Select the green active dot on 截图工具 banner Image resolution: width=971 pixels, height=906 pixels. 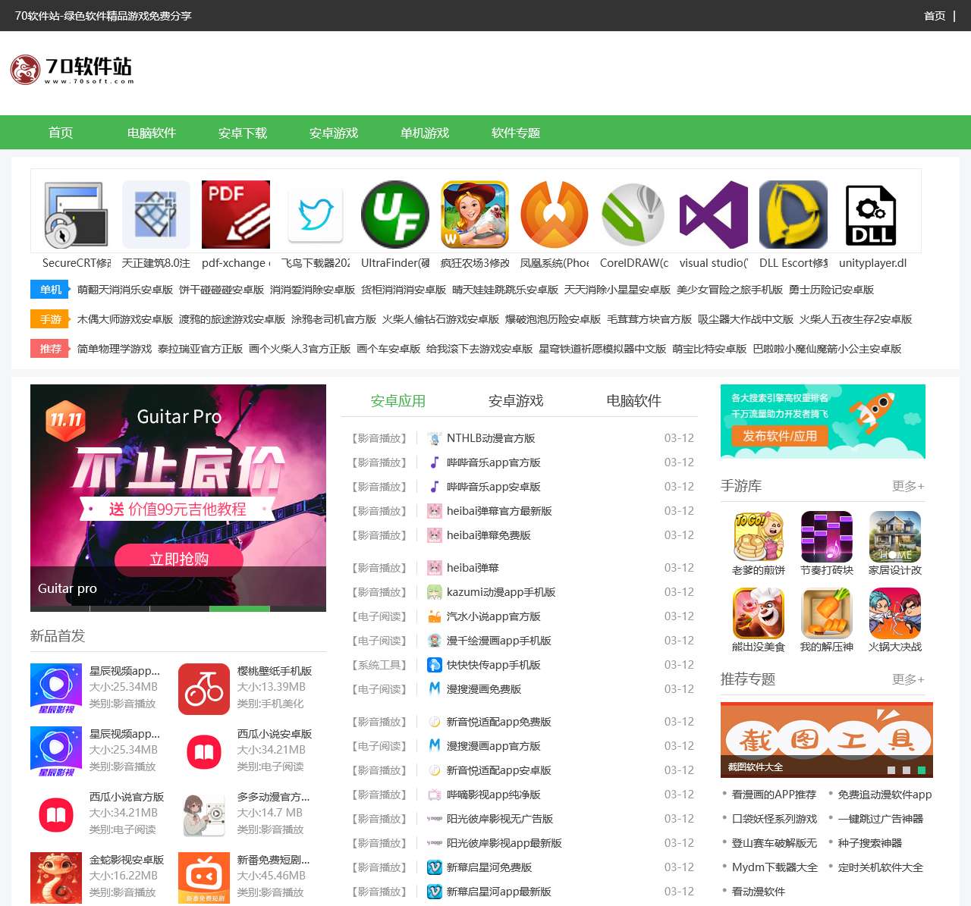coord(922,770)
